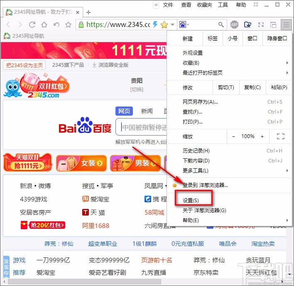Reload the page with refresh icon
Screen dimensions: 294x286
(x=32, y=24)
